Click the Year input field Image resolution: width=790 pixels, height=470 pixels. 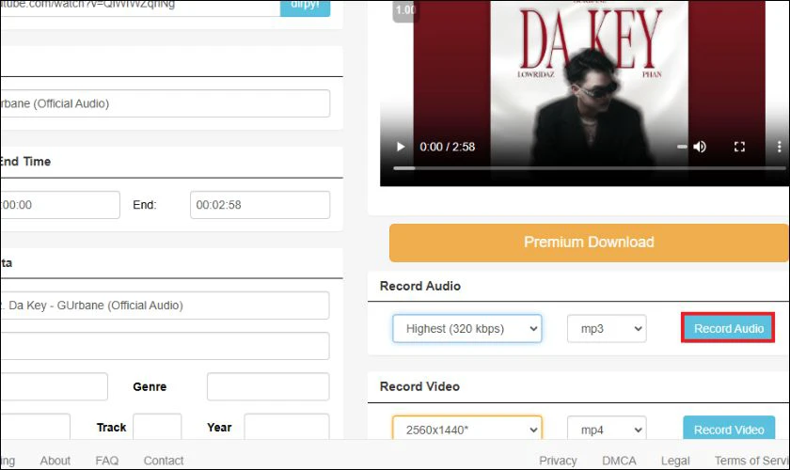pos(287,427)
